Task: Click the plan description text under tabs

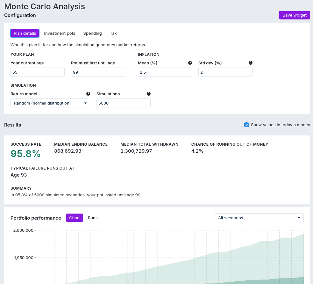Action: coord(78,45)
